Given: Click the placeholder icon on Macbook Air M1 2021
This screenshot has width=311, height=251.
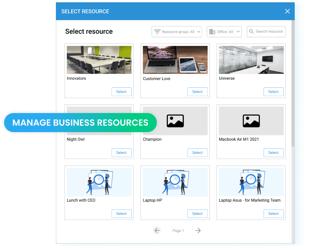Looking at the screenshot, I should coord(251,120).
